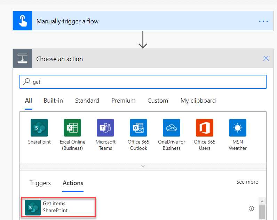Click the actions list scrollbar thumb
Viewport: 277px width, 220px height.
tap(262, 212)
